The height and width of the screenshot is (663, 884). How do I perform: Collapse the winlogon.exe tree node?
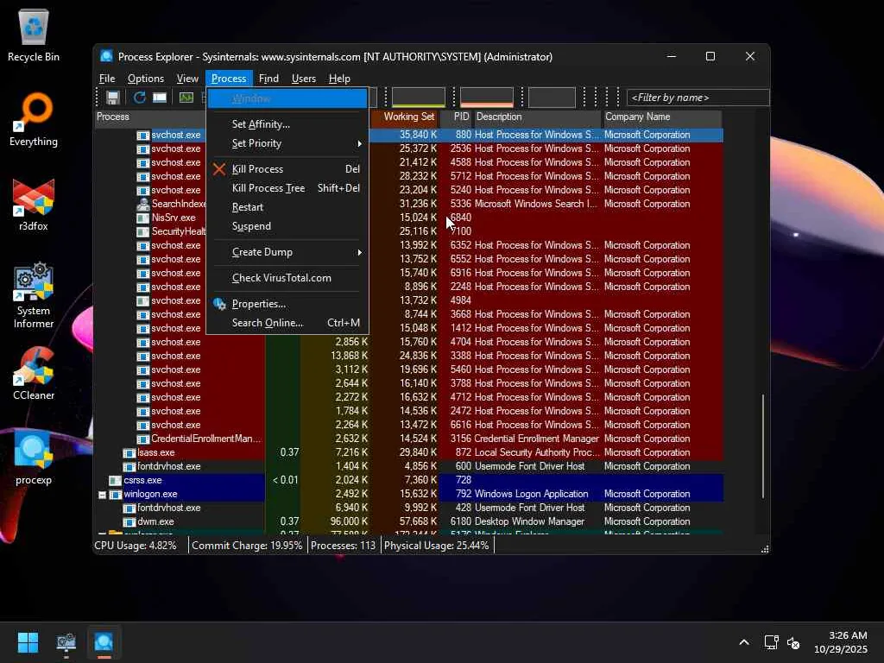point(102,495)
